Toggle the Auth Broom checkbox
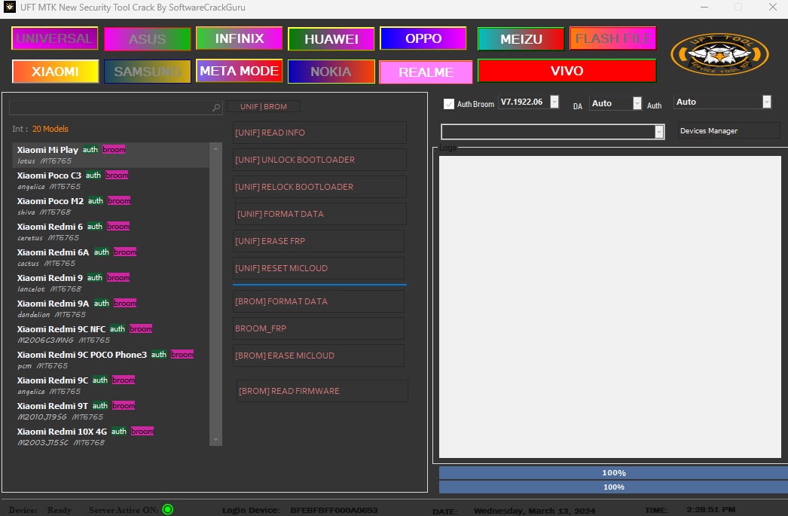The height and width of the screenshot is (516, 788). 449,104
